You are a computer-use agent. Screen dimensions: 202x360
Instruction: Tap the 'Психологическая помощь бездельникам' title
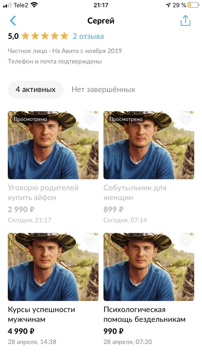click(x=144, y=315)
